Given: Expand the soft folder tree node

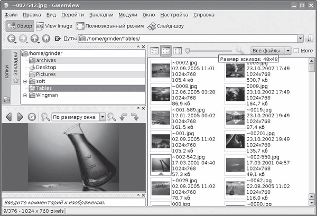Looking at the screenshot, I should pos(25,81).
